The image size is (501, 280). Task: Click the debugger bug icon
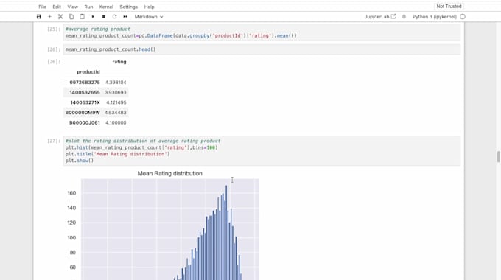[x=404, y=17]
